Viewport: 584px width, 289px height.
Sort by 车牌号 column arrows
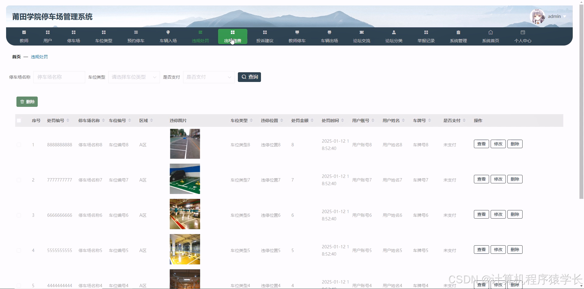pyautogui.click(x=429, y=121)
